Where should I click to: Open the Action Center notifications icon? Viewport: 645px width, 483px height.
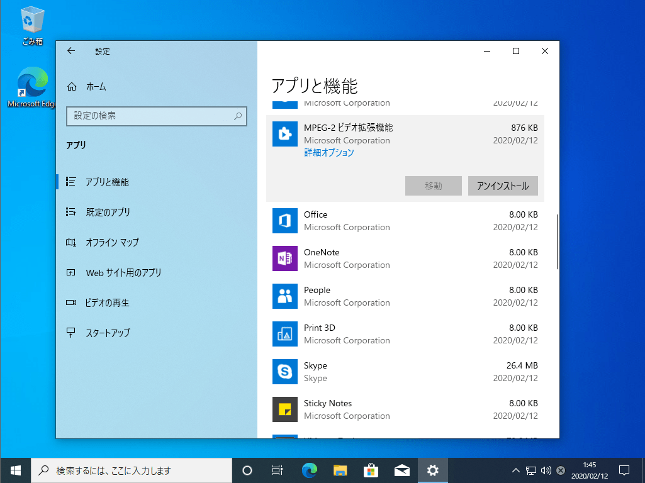[x=624, y=470]
